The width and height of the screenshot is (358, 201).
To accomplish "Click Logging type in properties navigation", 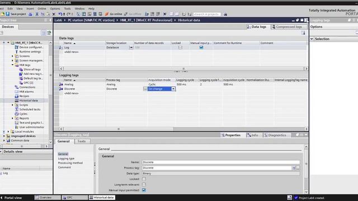I will coord(66,159).
